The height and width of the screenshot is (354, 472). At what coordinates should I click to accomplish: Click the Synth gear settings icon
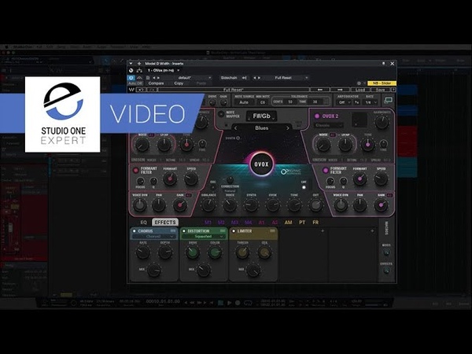[238, 138]
